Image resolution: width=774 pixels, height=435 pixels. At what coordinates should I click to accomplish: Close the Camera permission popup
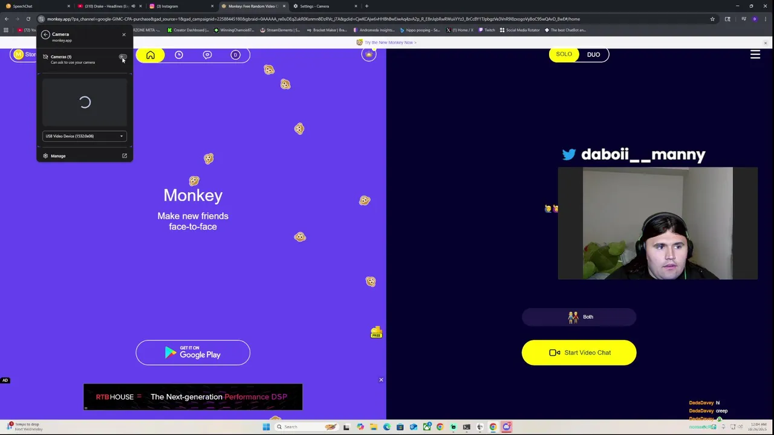[124, 34]
